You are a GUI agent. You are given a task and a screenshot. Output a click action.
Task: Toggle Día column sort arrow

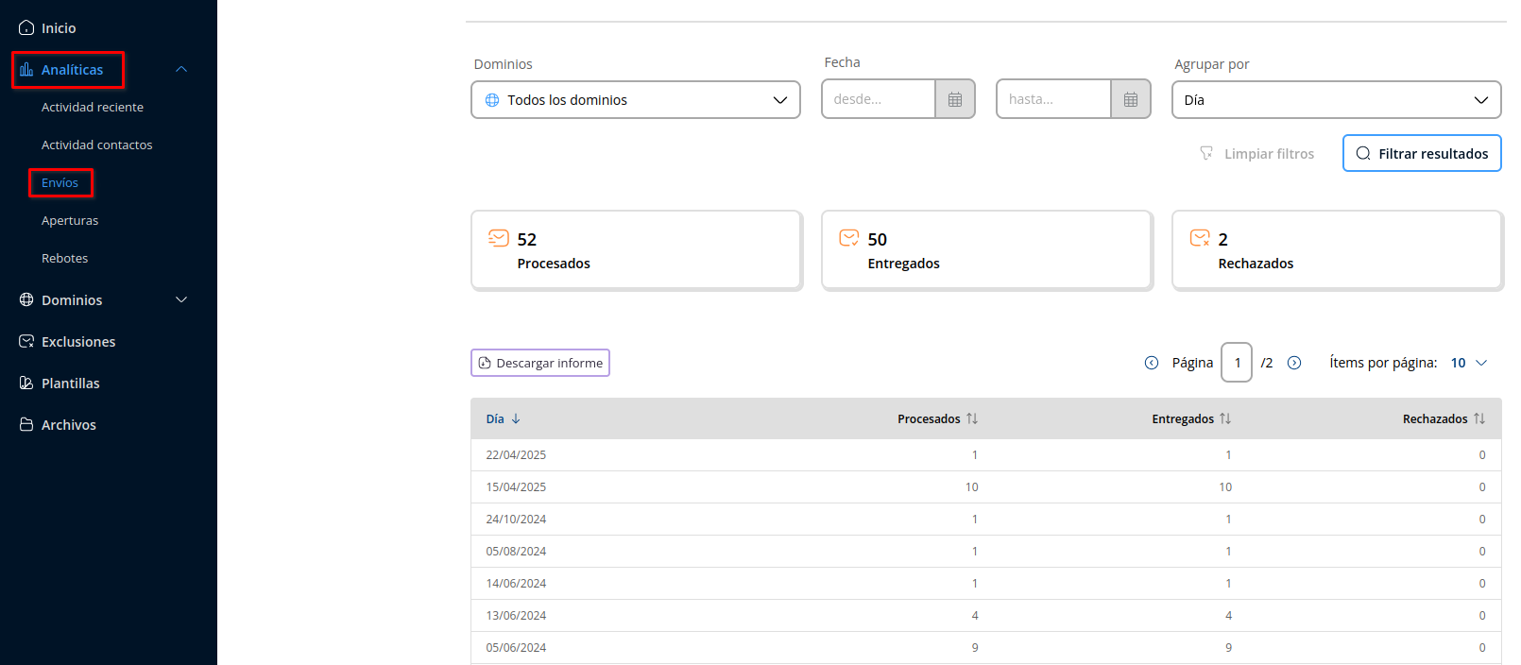click(x=516, y=418)
